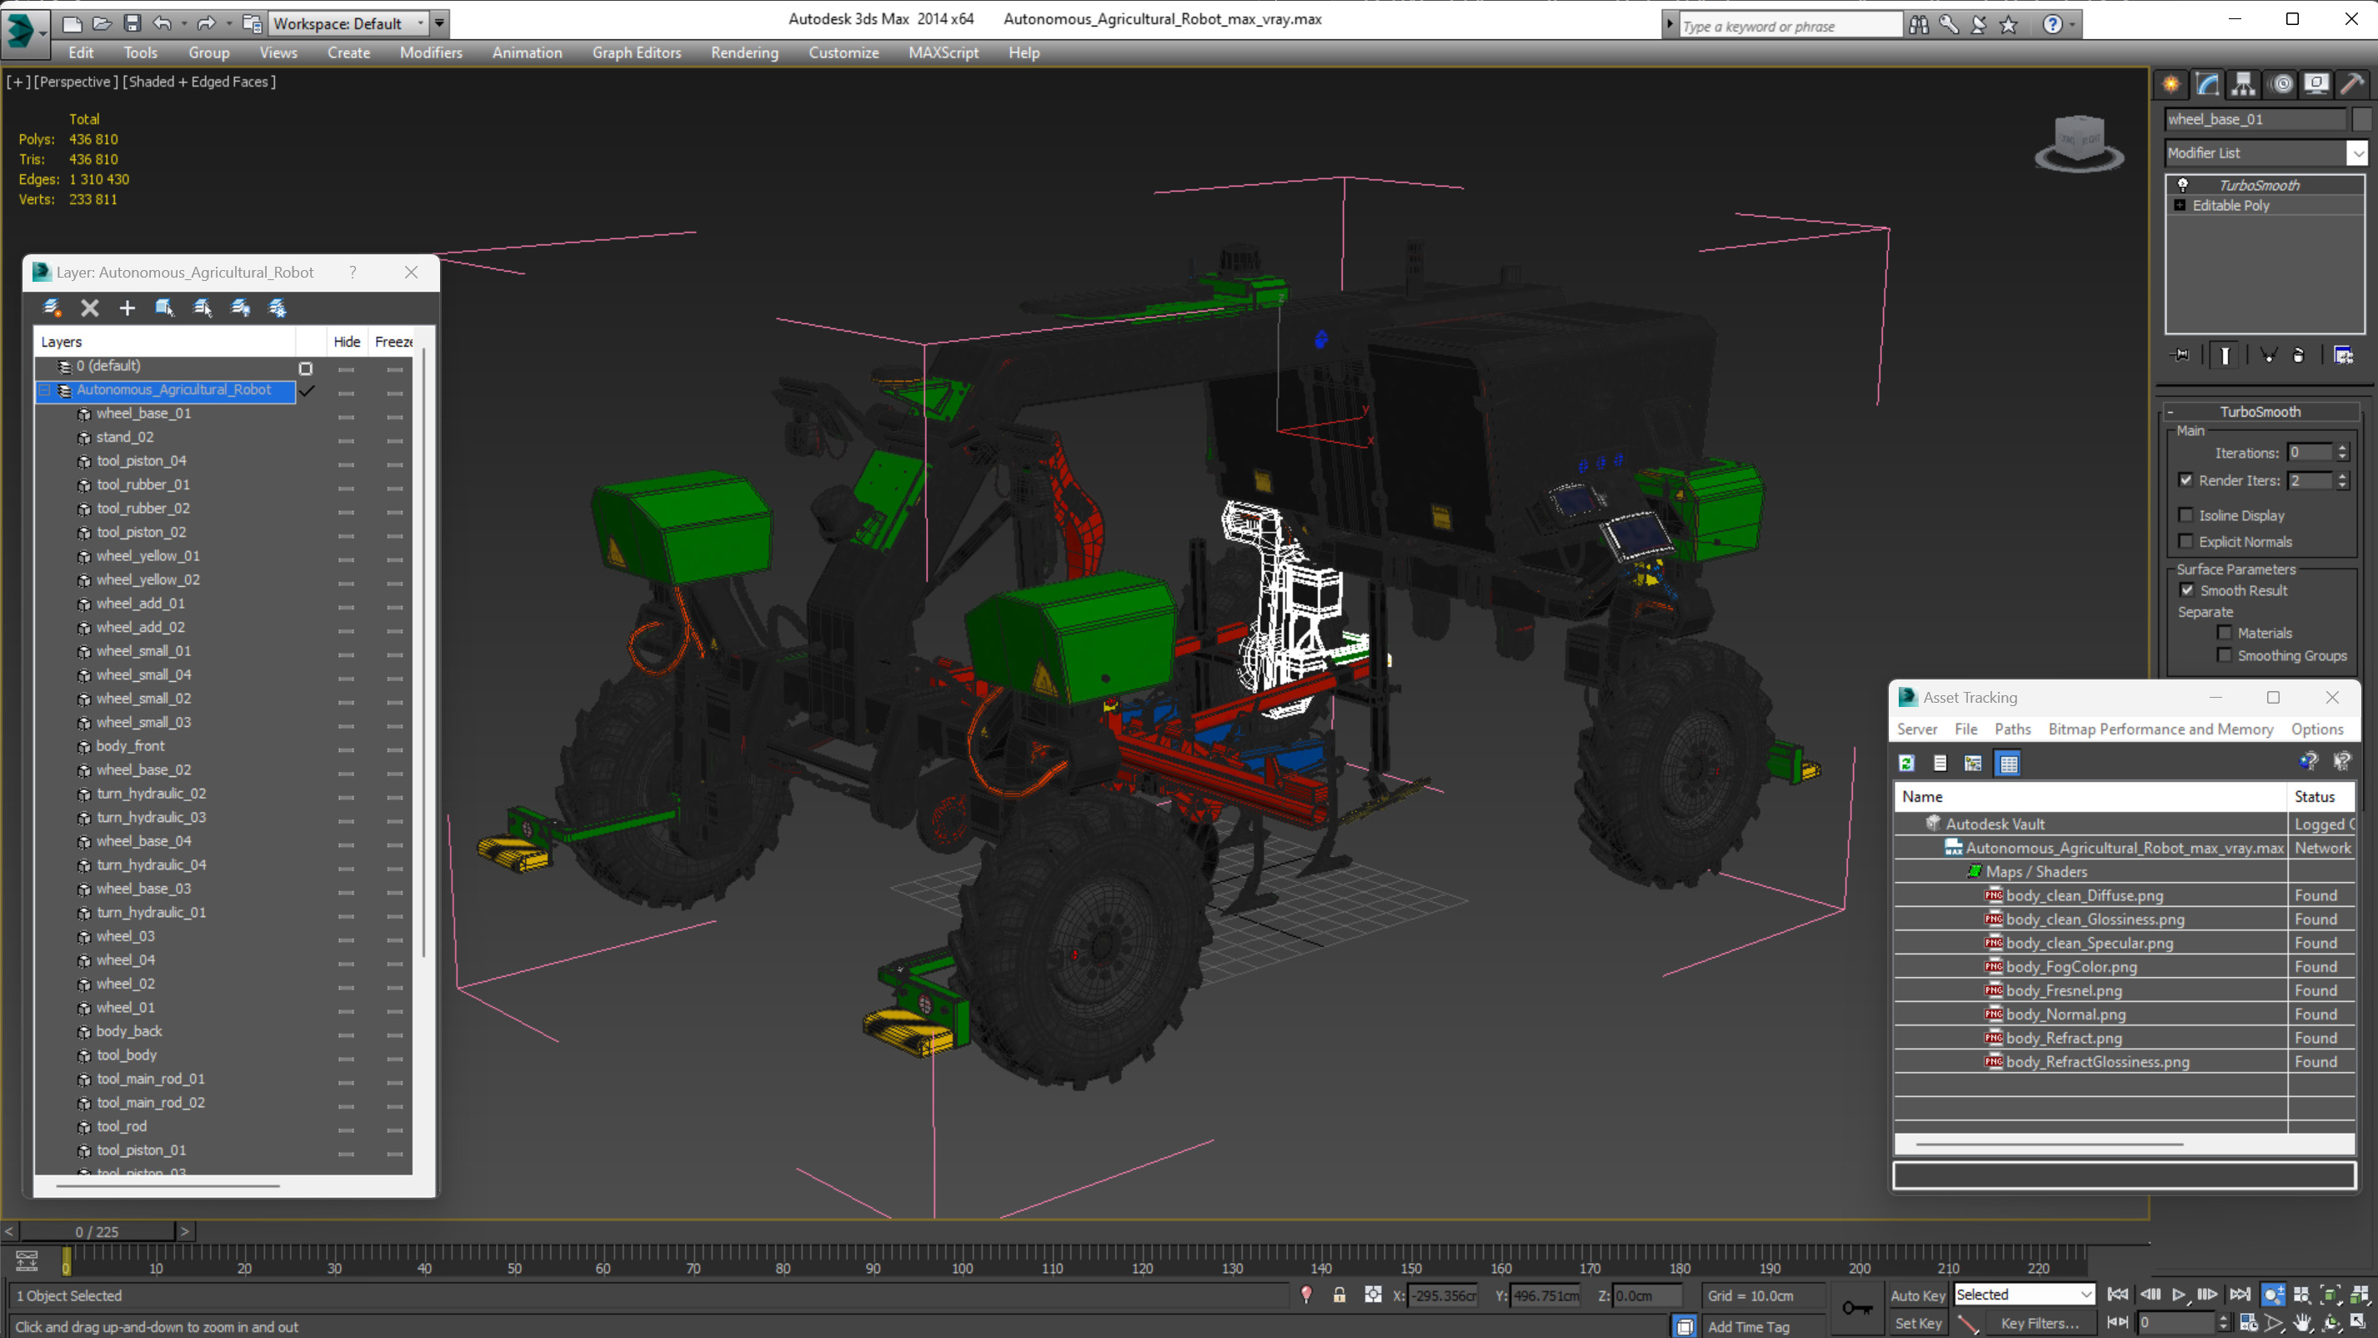Open the Display command panel tab

[x=2316, y=84]
